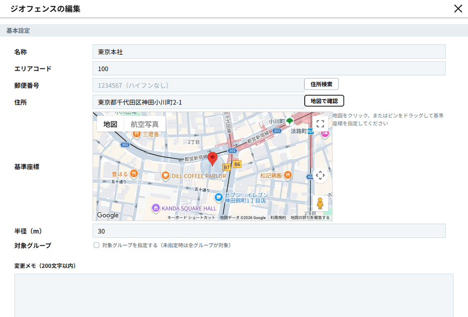468x317 pixels.
Task: Click the 基本設定 section header
Action: (x=234, y=30)
